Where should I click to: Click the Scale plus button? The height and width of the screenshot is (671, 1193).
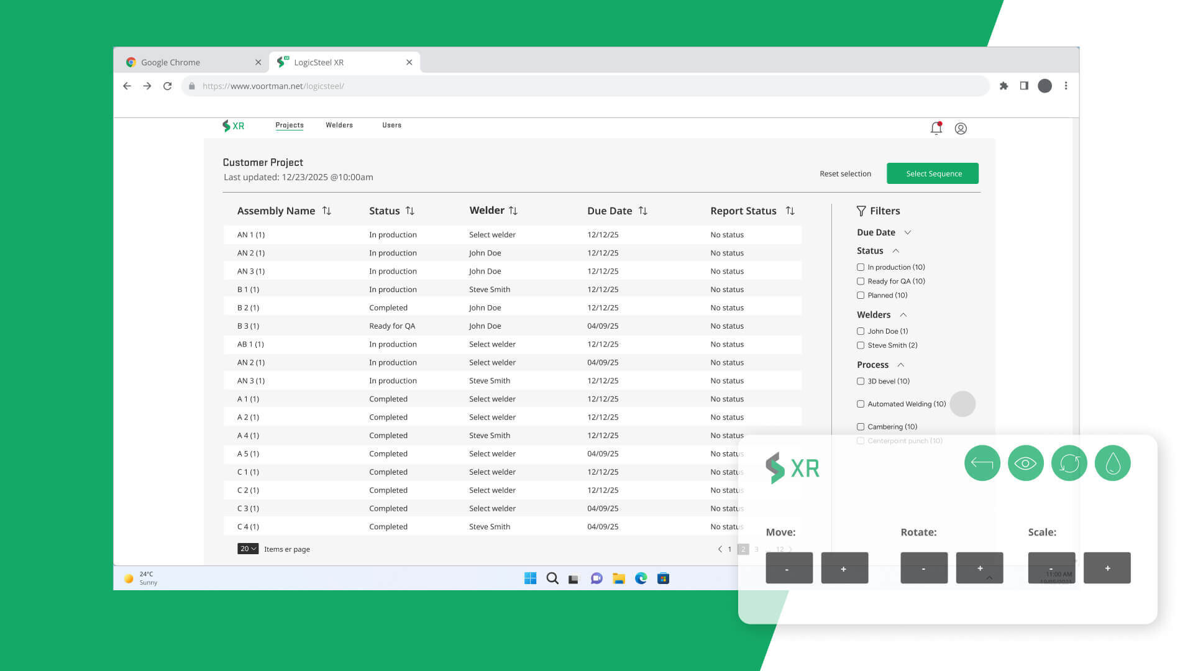1107,568
